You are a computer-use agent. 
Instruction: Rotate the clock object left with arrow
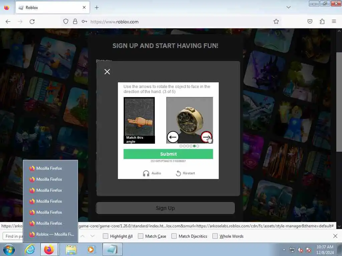click(x=173, y=137)
